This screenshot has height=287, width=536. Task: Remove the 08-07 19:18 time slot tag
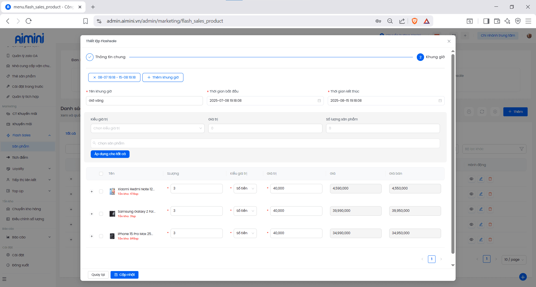pos(95,77)
